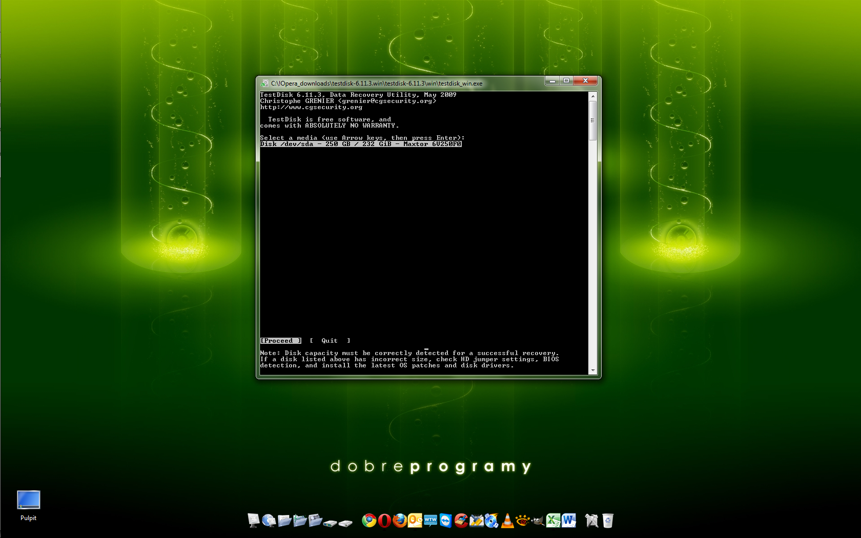Launch Microsoft Excel from the dock
861x538 pixels.
pos(553,521)
